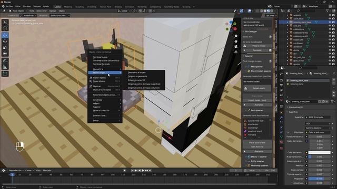Toggle eye visibility for coal_ore
Viewport: 337px width, 189px height.
330,26
